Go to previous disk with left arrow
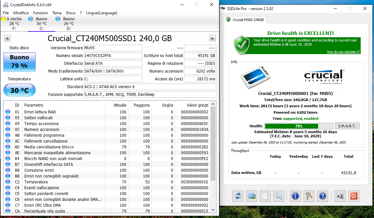 (7, 38)
